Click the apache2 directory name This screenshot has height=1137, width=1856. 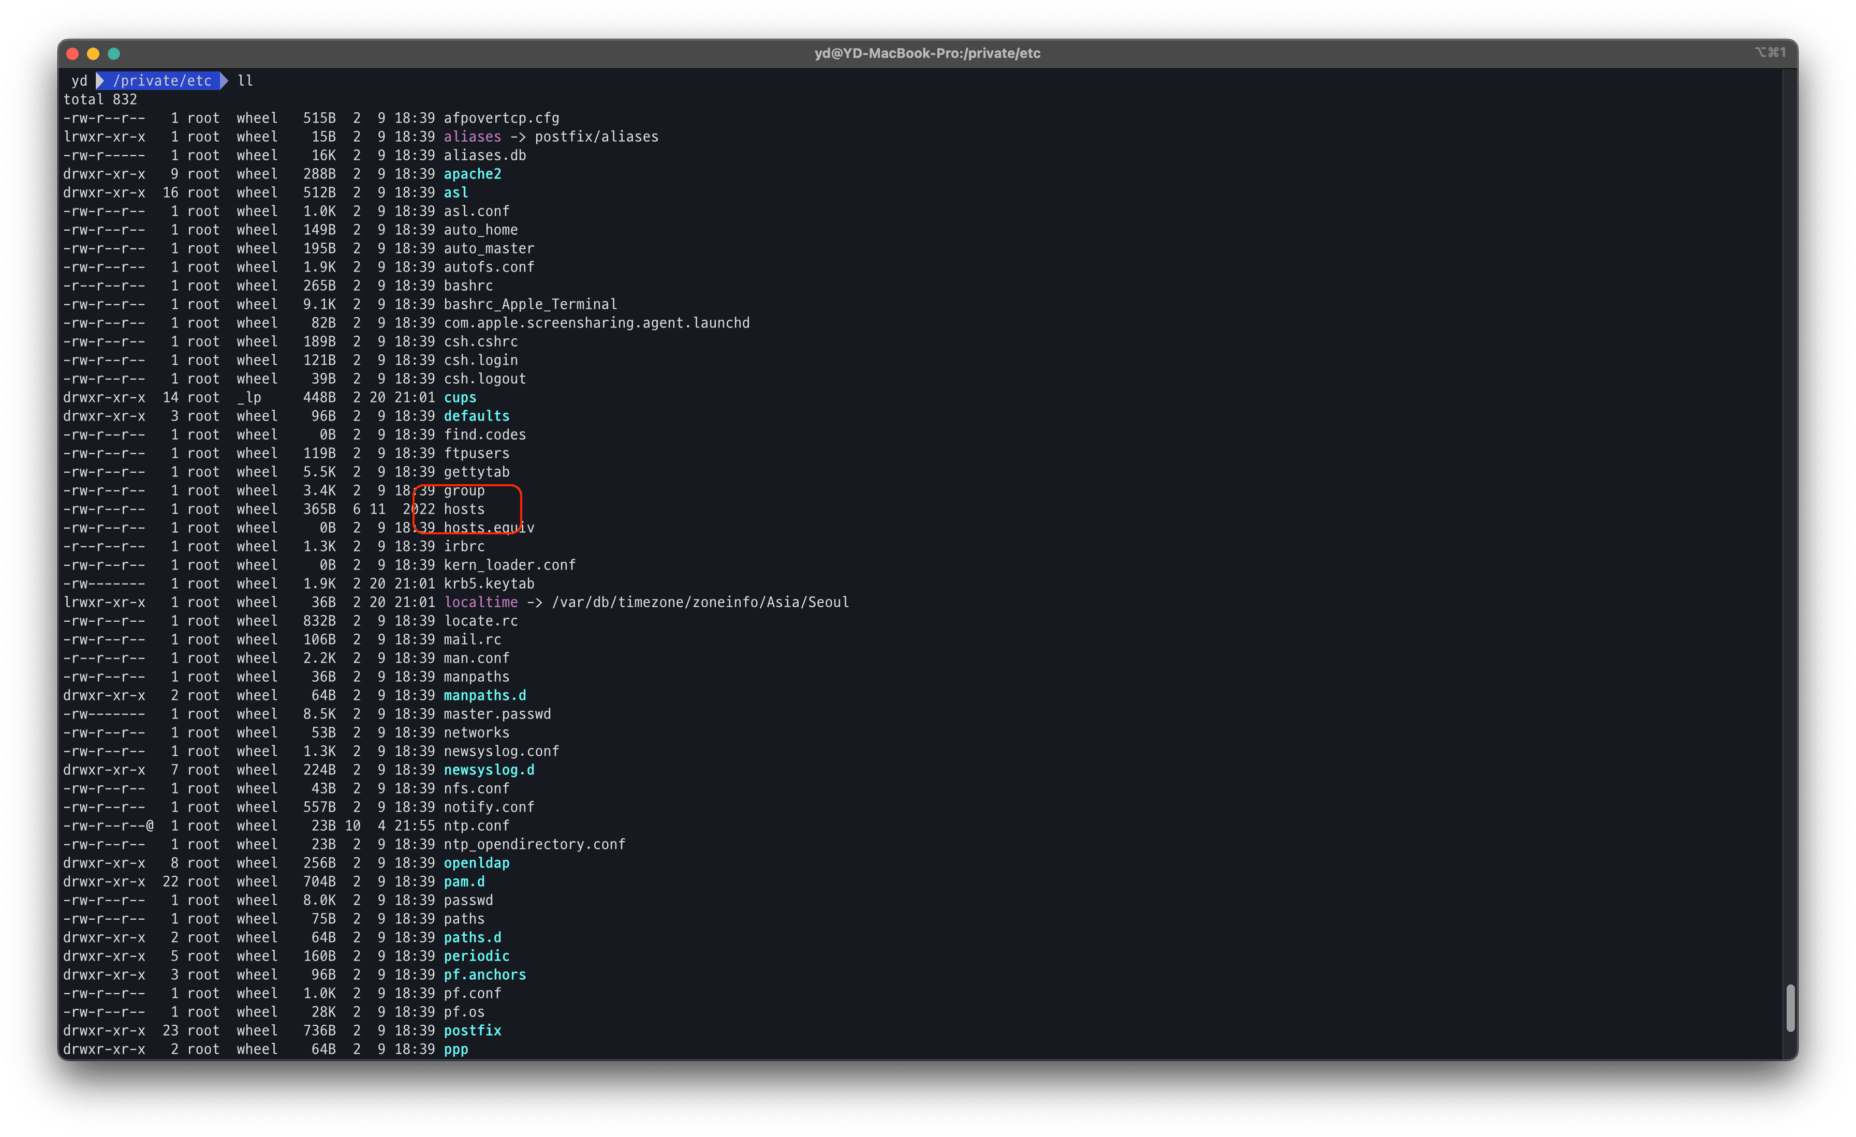coord(473,174)
